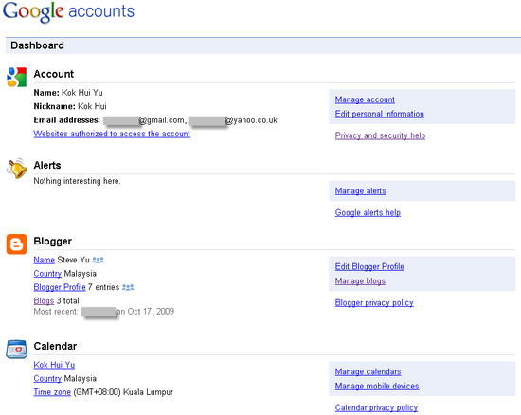Open Edit Blogger Profile link
The image size is (521, 415).
[369, 267]
